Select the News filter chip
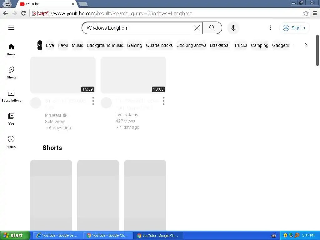 (x=63, y=45)
